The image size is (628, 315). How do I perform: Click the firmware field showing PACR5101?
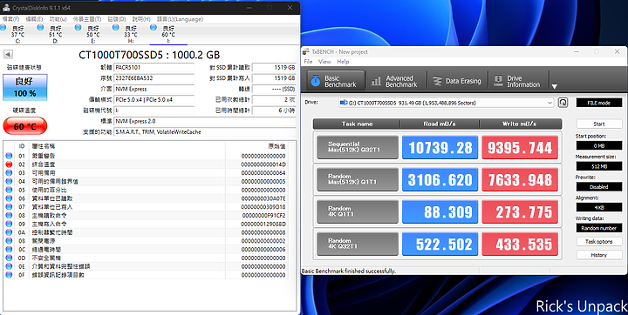coord(154,68)
